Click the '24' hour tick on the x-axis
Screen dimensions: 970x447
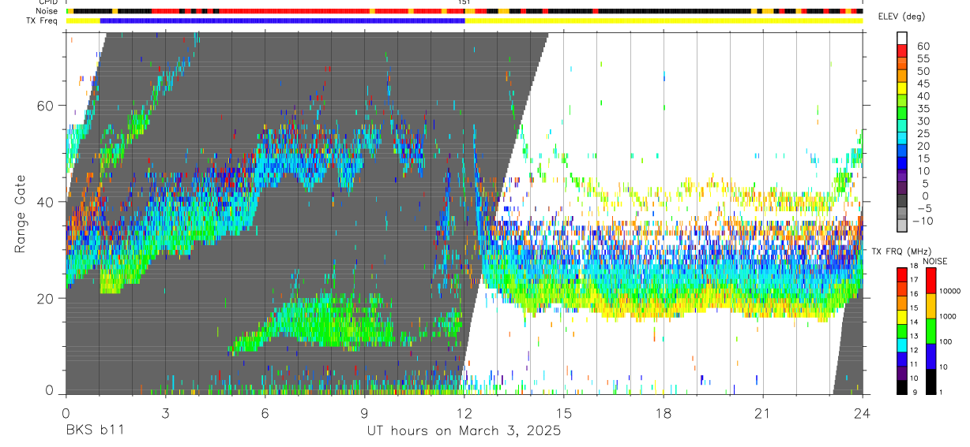click(862, 412)
